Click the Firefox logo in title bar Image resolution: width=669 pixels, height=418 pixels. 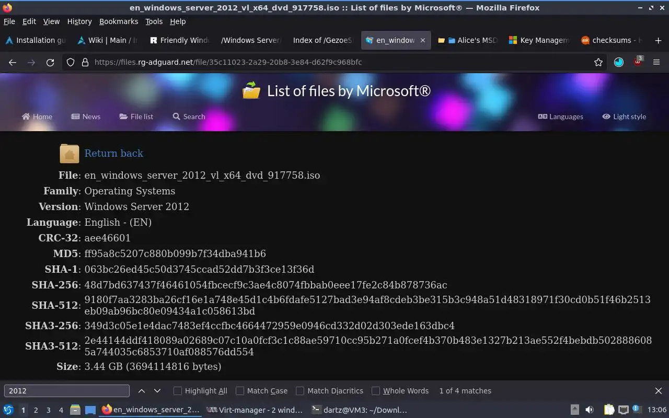(x=7, y=7)
